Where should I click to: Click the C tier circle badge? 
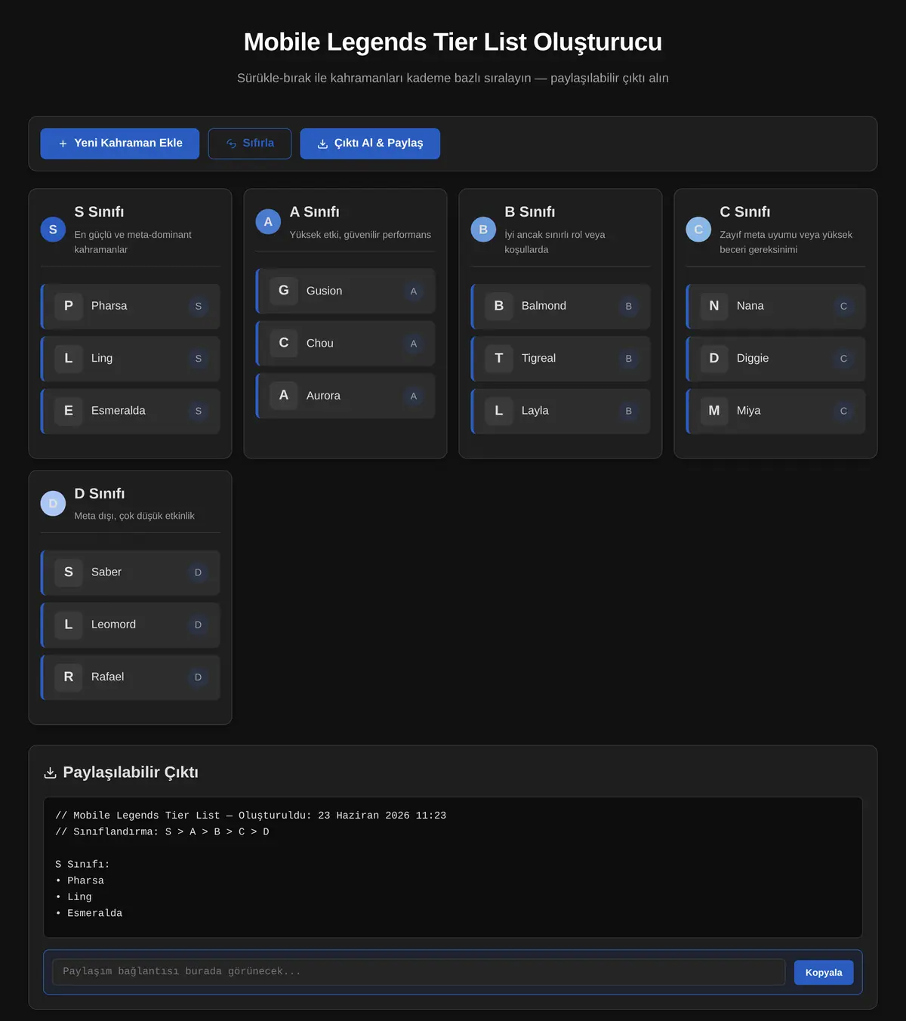(698, 230)
